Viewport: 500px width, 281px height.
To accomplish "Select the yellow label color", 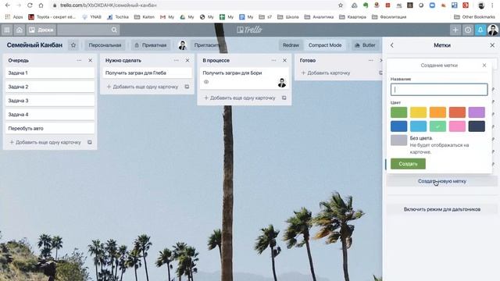I will pos(418,112).
